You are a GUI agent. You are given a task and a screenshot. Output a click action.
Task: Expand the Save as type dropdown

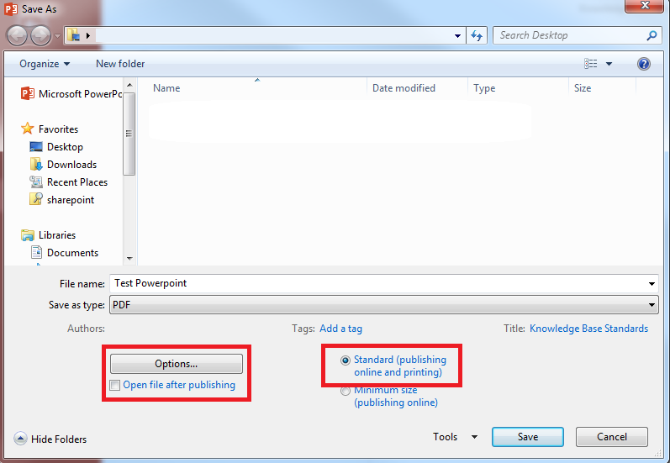pyautogui.click(x=652, y=305)
